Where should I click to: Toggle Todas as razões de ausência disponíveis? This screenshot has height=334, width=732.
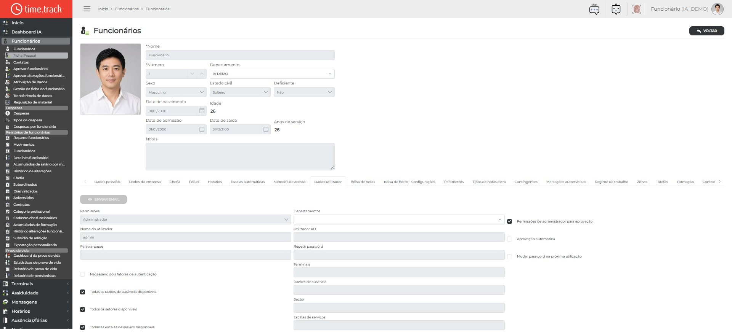pyautogui.click(x=82, y=292)
